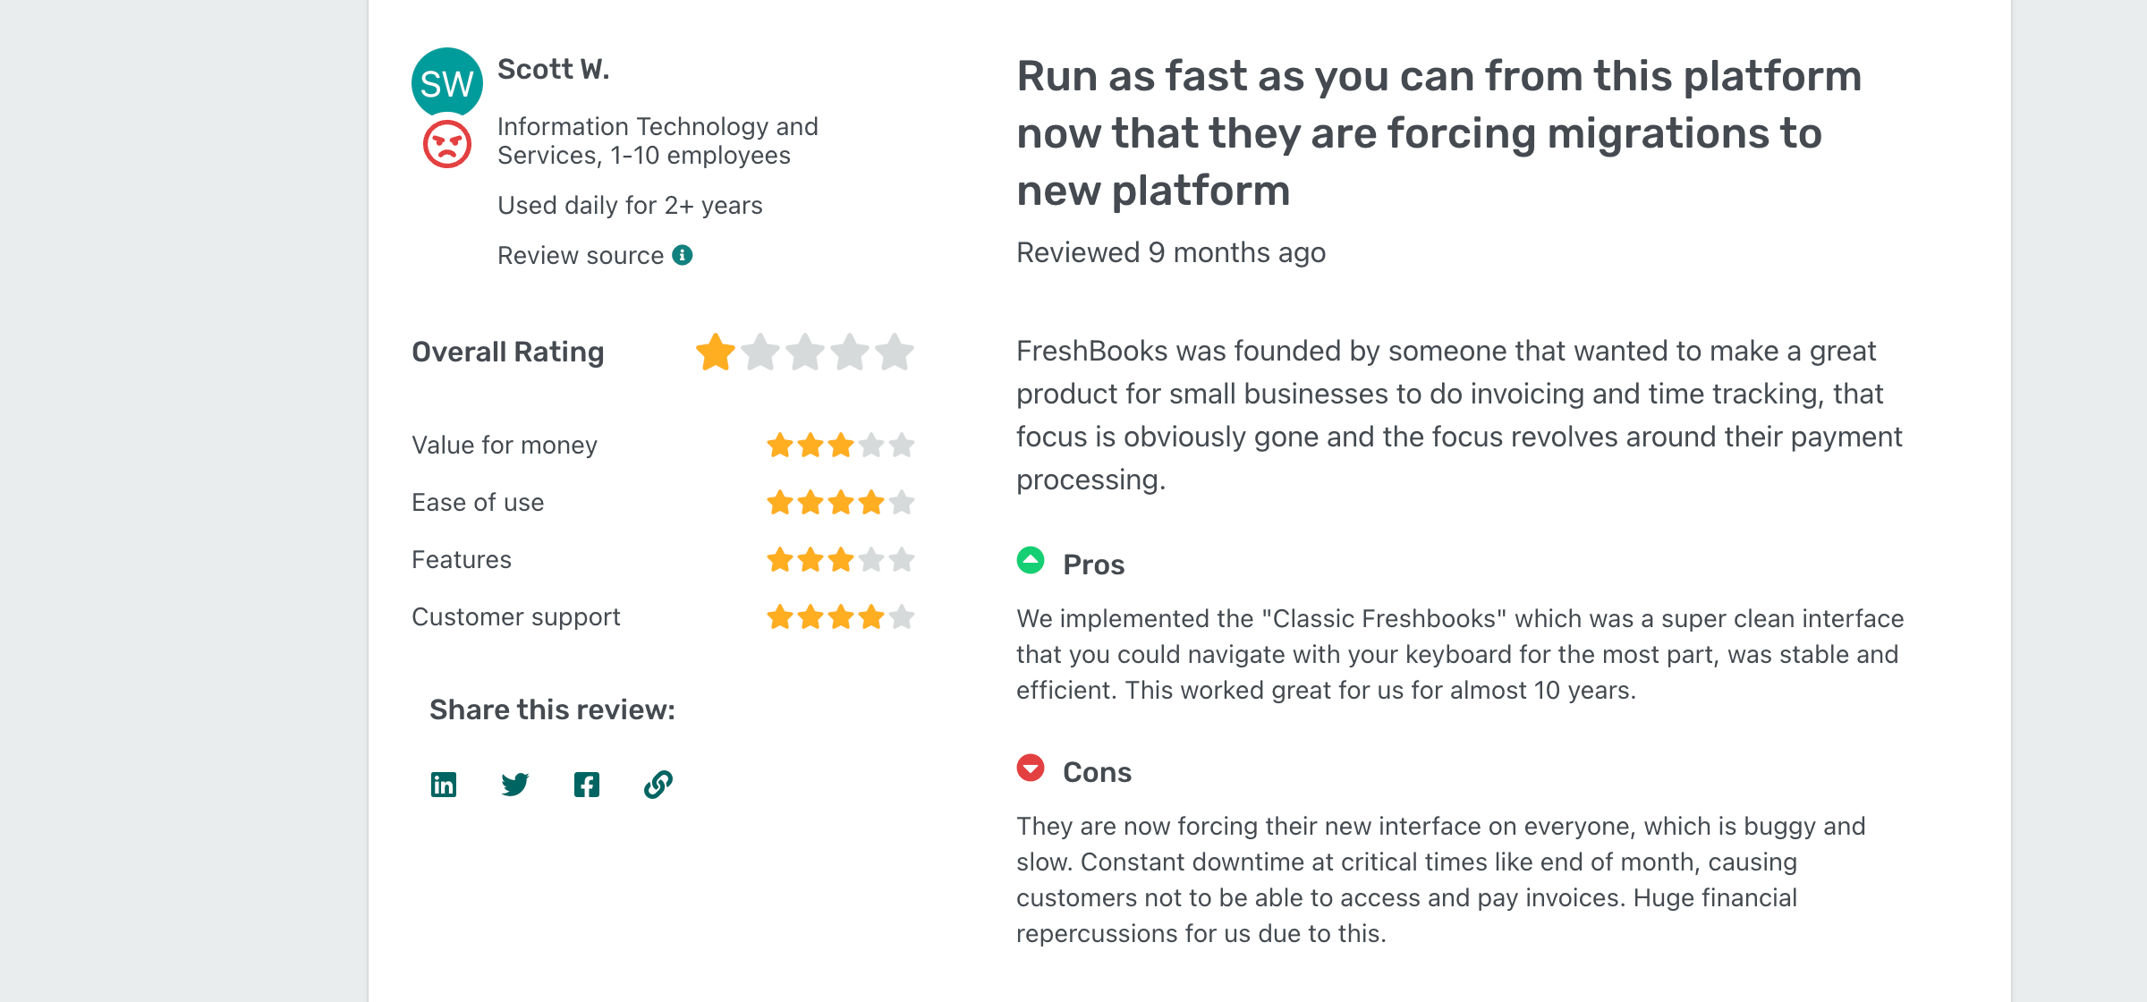Share this review on Facebook

(587, 785)
